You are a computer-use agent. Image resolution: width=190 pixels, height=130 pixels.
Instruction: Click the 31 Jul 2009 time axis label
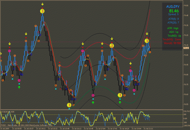click(5, 128)
